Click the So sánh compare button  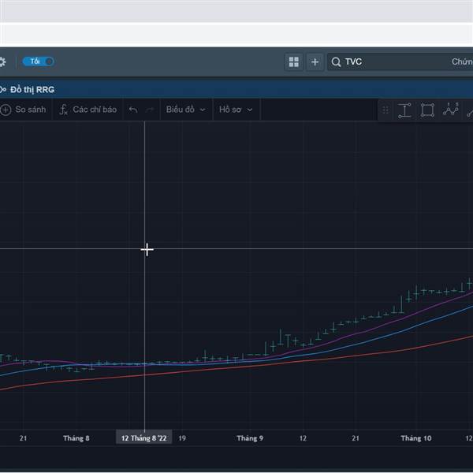24,110
